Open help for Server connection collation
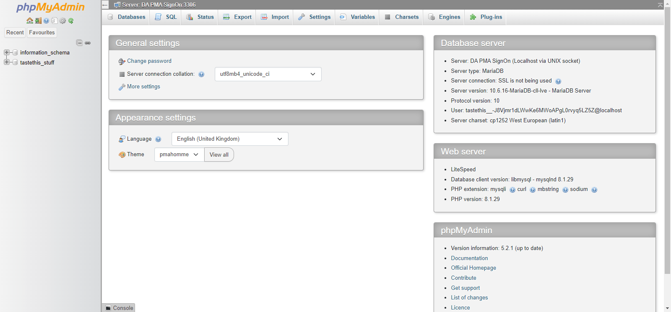Viewport: 671px width, 312px height. tap(201, 74)
